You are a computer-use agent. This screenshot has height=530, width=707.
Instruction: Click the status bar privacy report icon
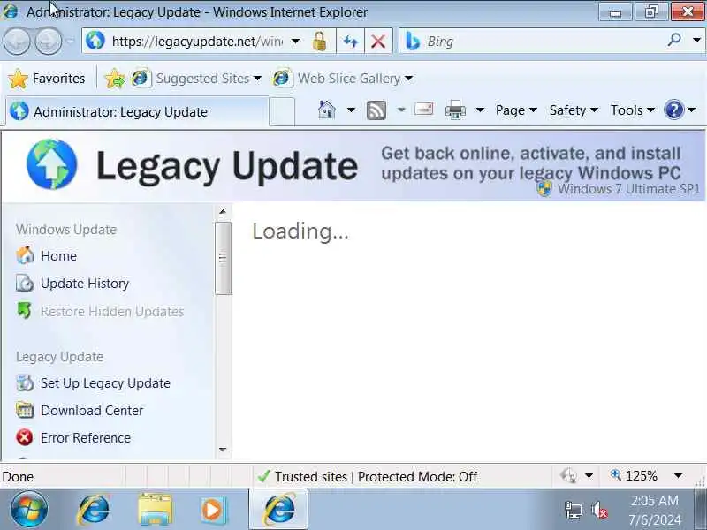tap(568, 475)
